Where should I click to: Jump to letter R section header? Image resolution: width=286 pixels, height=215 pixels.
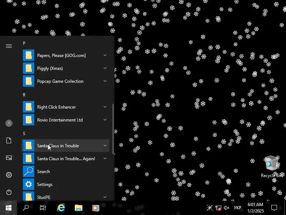click(x=24, y=95)
